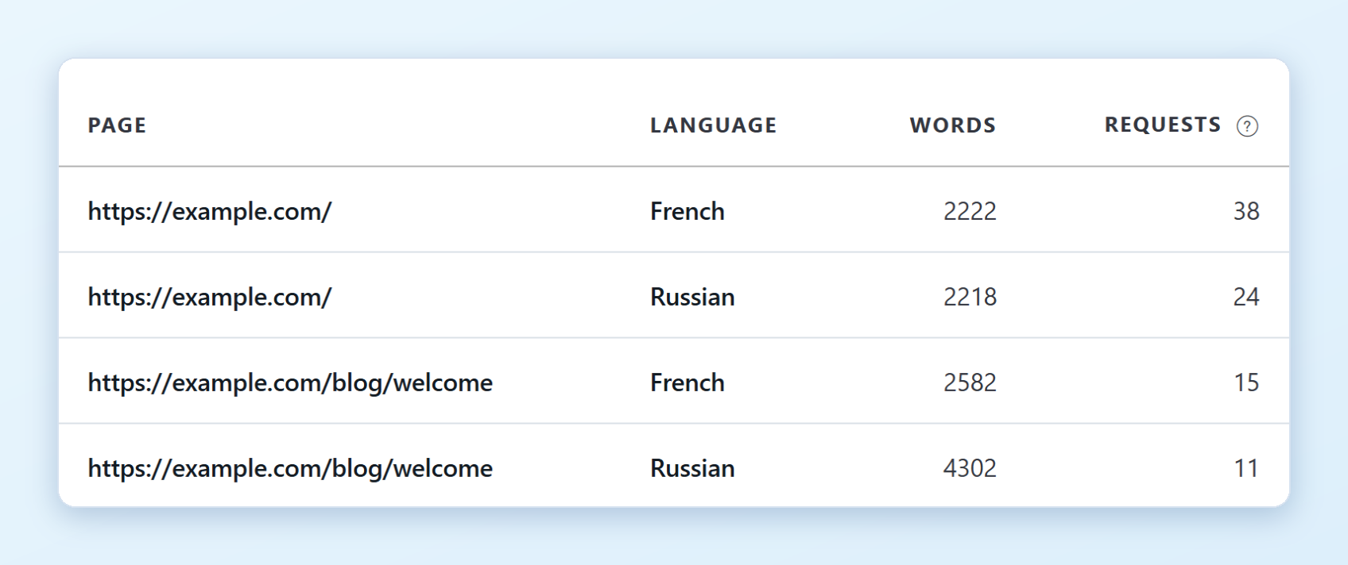
Task: Click the 2218 words value
Action: (970, 297)
